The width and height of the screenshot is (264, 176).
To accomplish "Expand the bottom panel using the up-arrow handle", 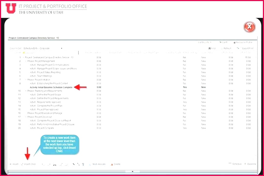I will (x=133, y=171).
